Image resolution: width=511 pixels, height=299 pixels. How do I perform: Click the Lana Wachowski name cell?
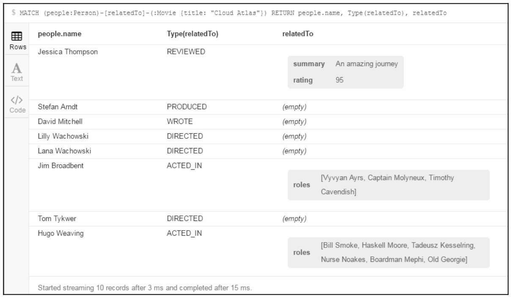(64, 151)
